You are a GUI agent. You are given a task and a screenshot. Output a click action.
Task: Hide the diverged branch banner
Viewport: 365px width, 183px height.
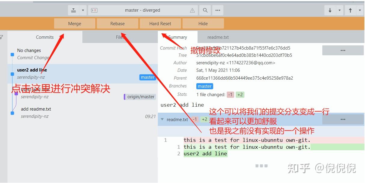point(203,23)
